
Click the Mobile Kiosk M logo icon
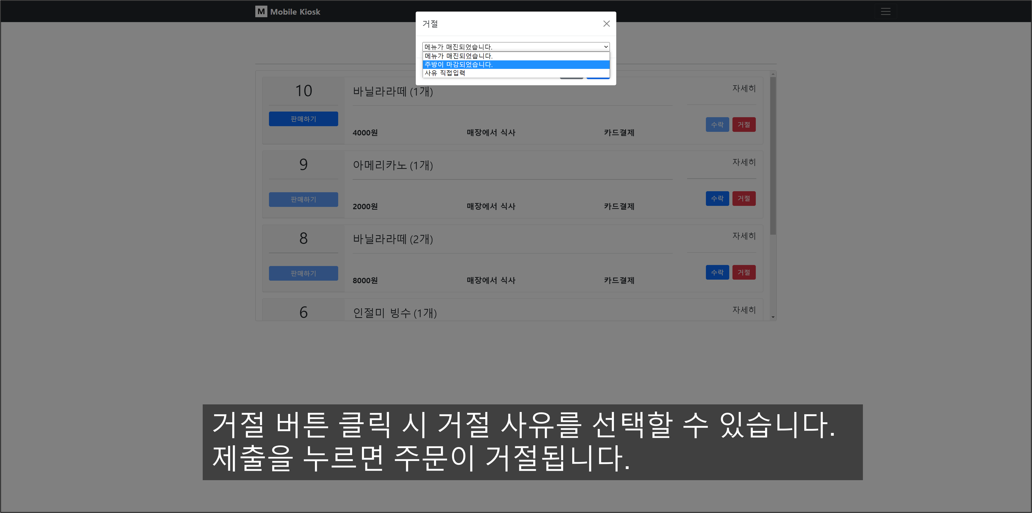tap(261, 12)
